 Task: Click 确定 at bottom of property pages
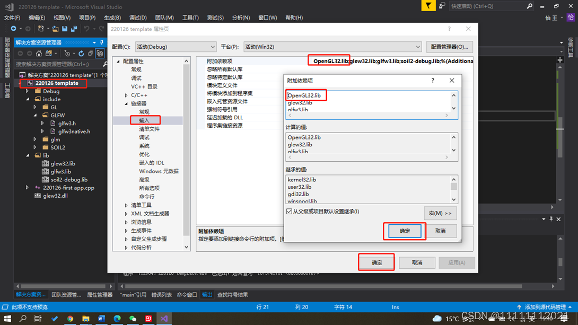(x=376, y=263)
